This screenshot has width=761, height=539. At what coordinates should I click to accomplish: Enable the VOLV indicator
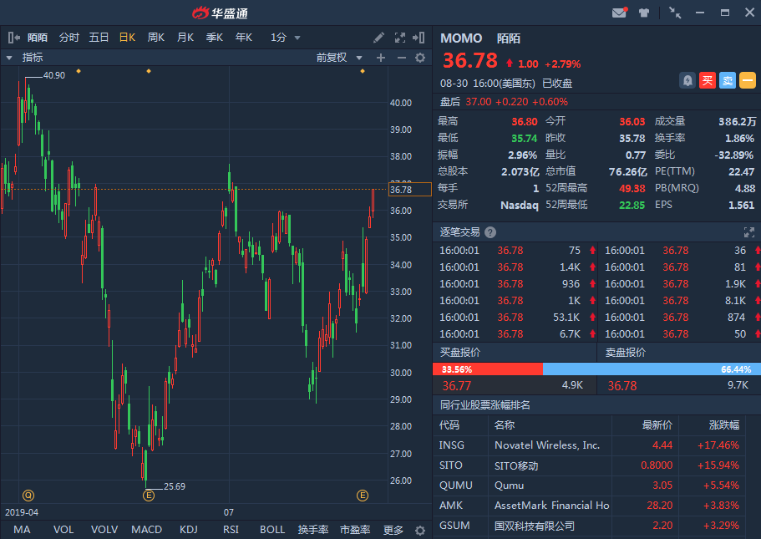104,530
